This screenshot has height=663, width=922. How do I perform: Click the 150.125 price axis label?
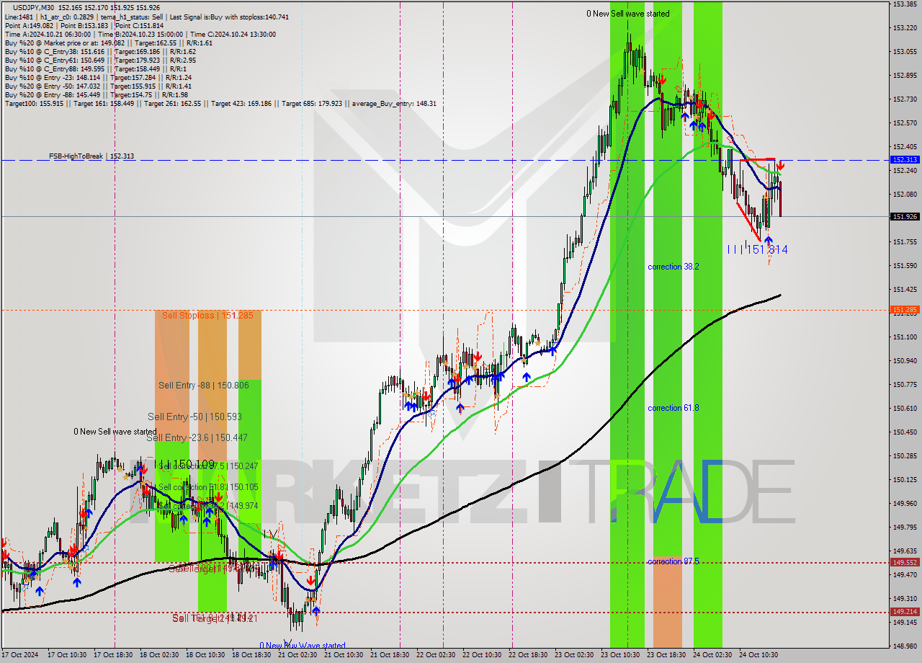[x=905, y=479]
